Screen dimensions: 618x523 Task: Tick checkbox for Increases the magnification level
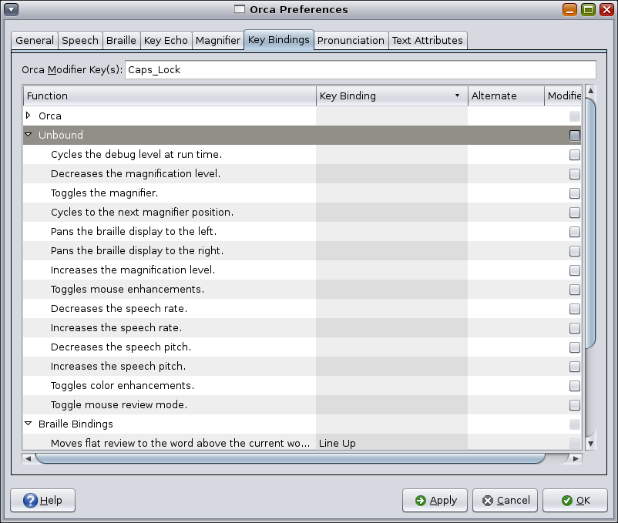[575, 270]
